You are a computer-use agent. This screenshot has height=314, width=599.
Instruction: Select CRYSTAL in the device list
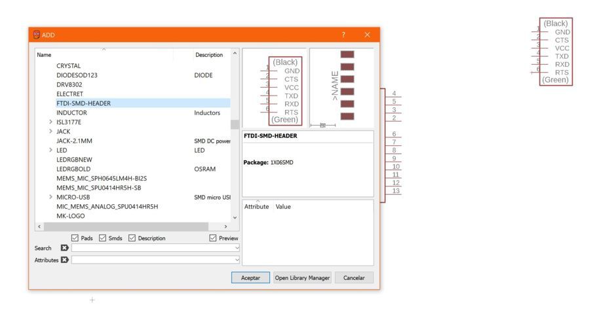[x=68, y=65]
